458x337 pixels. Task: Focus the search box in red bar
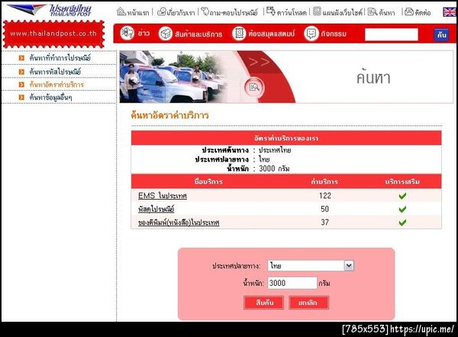392,34
